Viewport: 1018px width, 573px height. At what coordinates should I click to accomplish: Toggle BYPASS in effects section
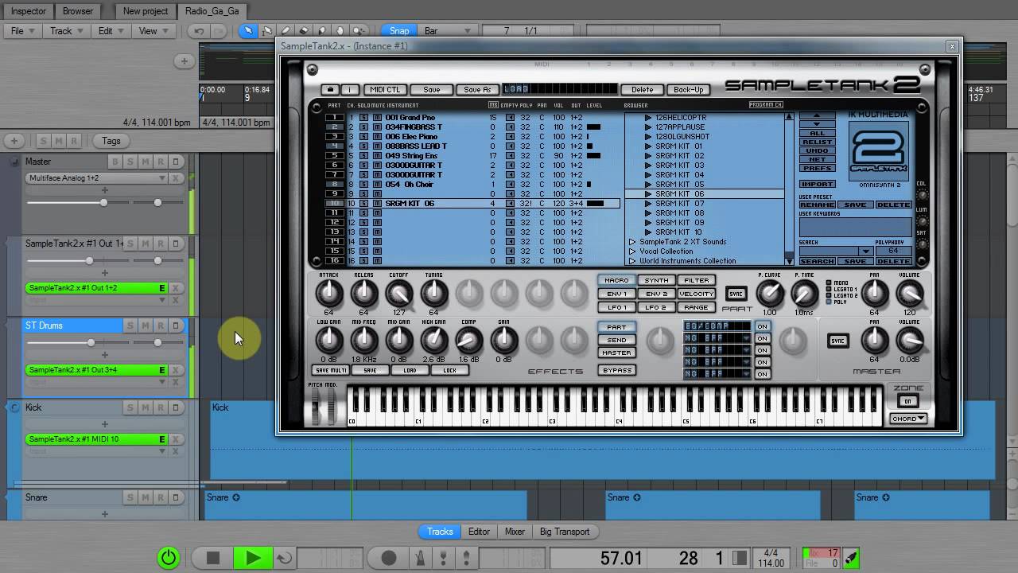[x=617, y=370]
